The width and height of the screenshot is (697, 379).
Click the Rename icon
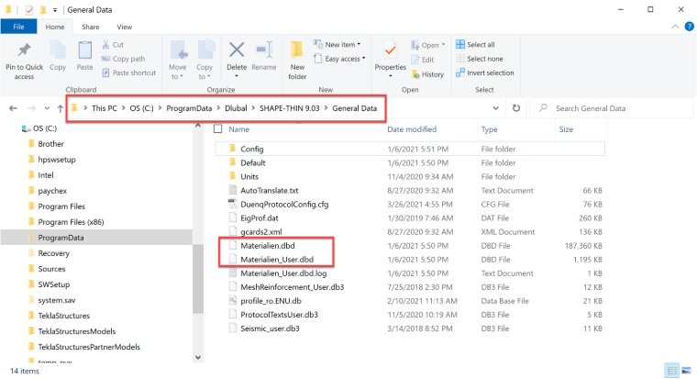(x=264, y=50)
